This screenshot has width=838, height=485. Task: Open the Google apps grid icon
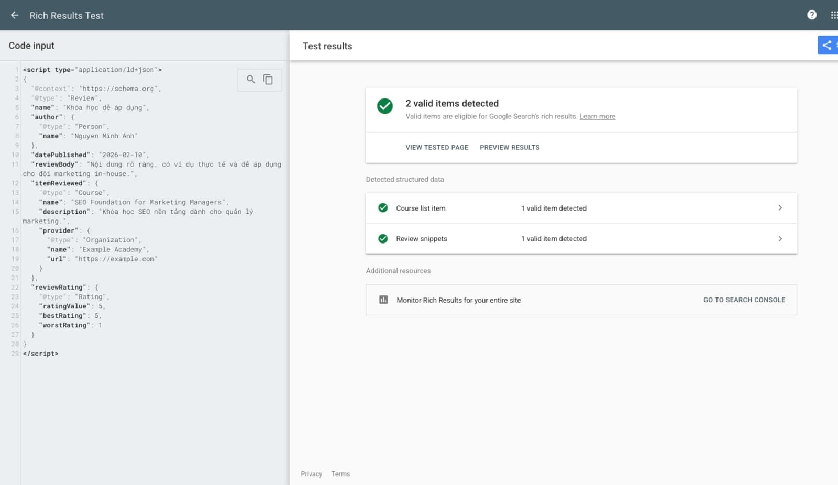pos(833,15)
